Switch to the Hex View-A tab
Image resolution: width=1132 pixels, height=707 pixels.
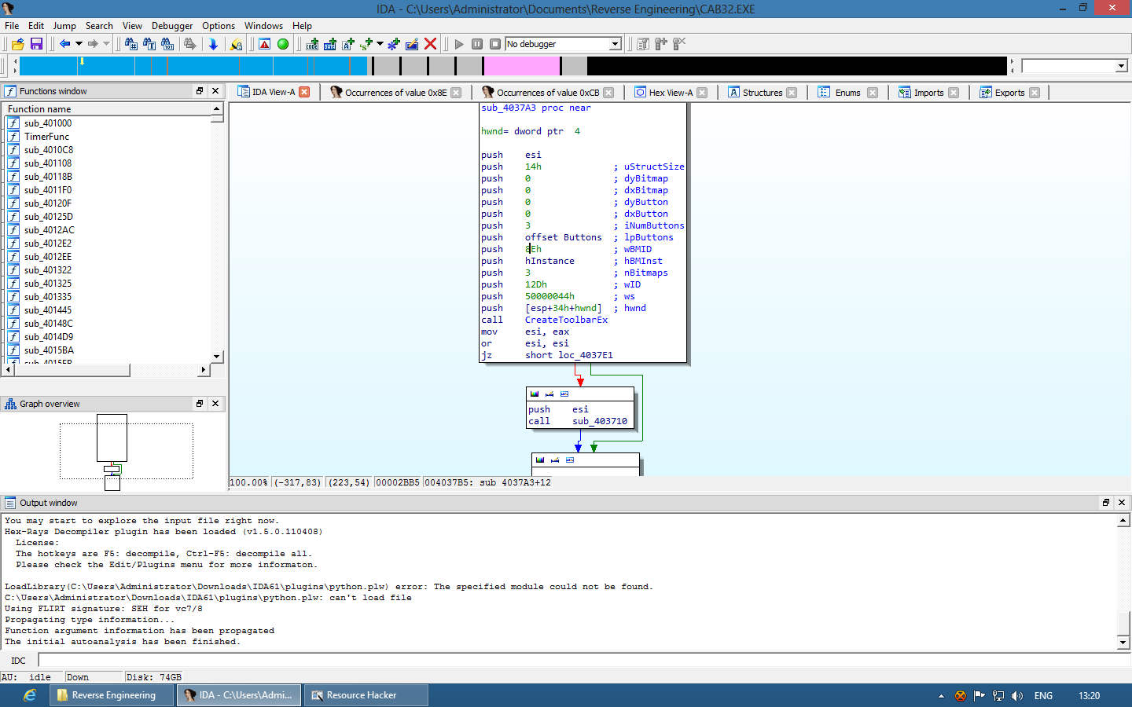pos(671,92)
